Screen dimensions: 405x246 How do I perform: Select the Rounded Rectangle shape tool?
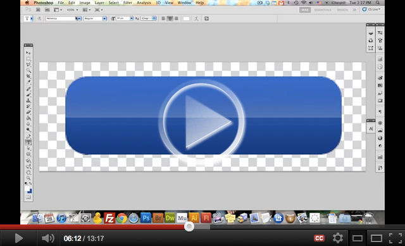point(28,154)
